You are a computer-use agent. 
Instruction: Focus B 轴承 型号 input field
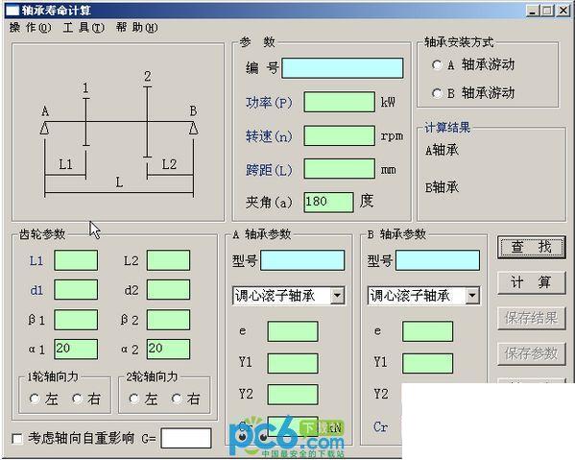click(438, 260)
